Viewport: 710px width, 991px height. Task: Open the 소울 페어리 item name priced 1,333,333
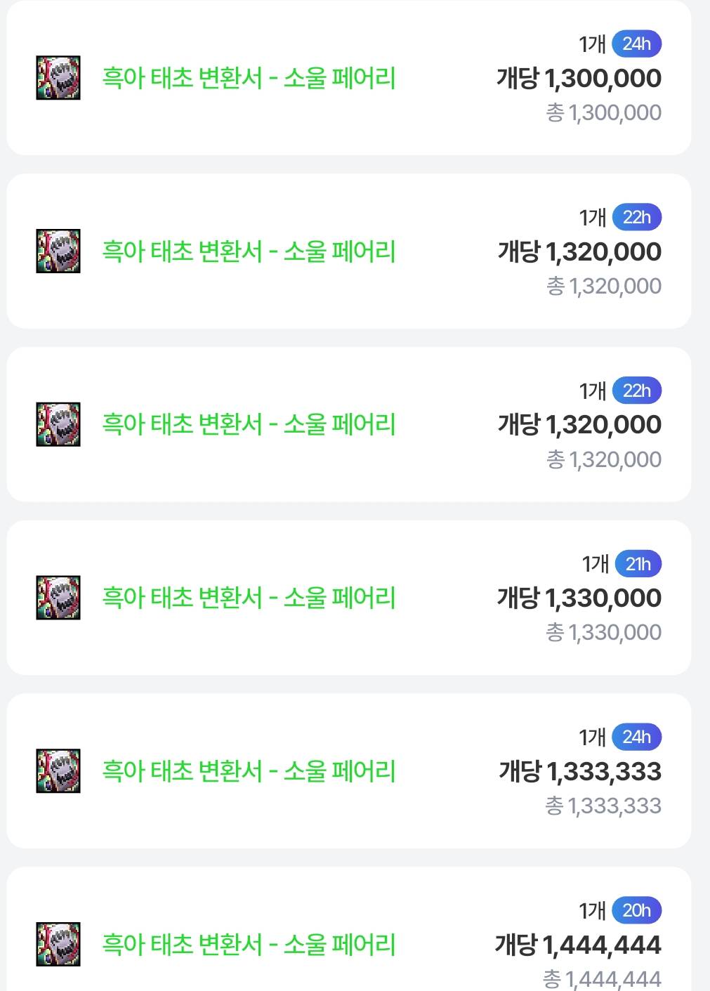tap(249, 771)
